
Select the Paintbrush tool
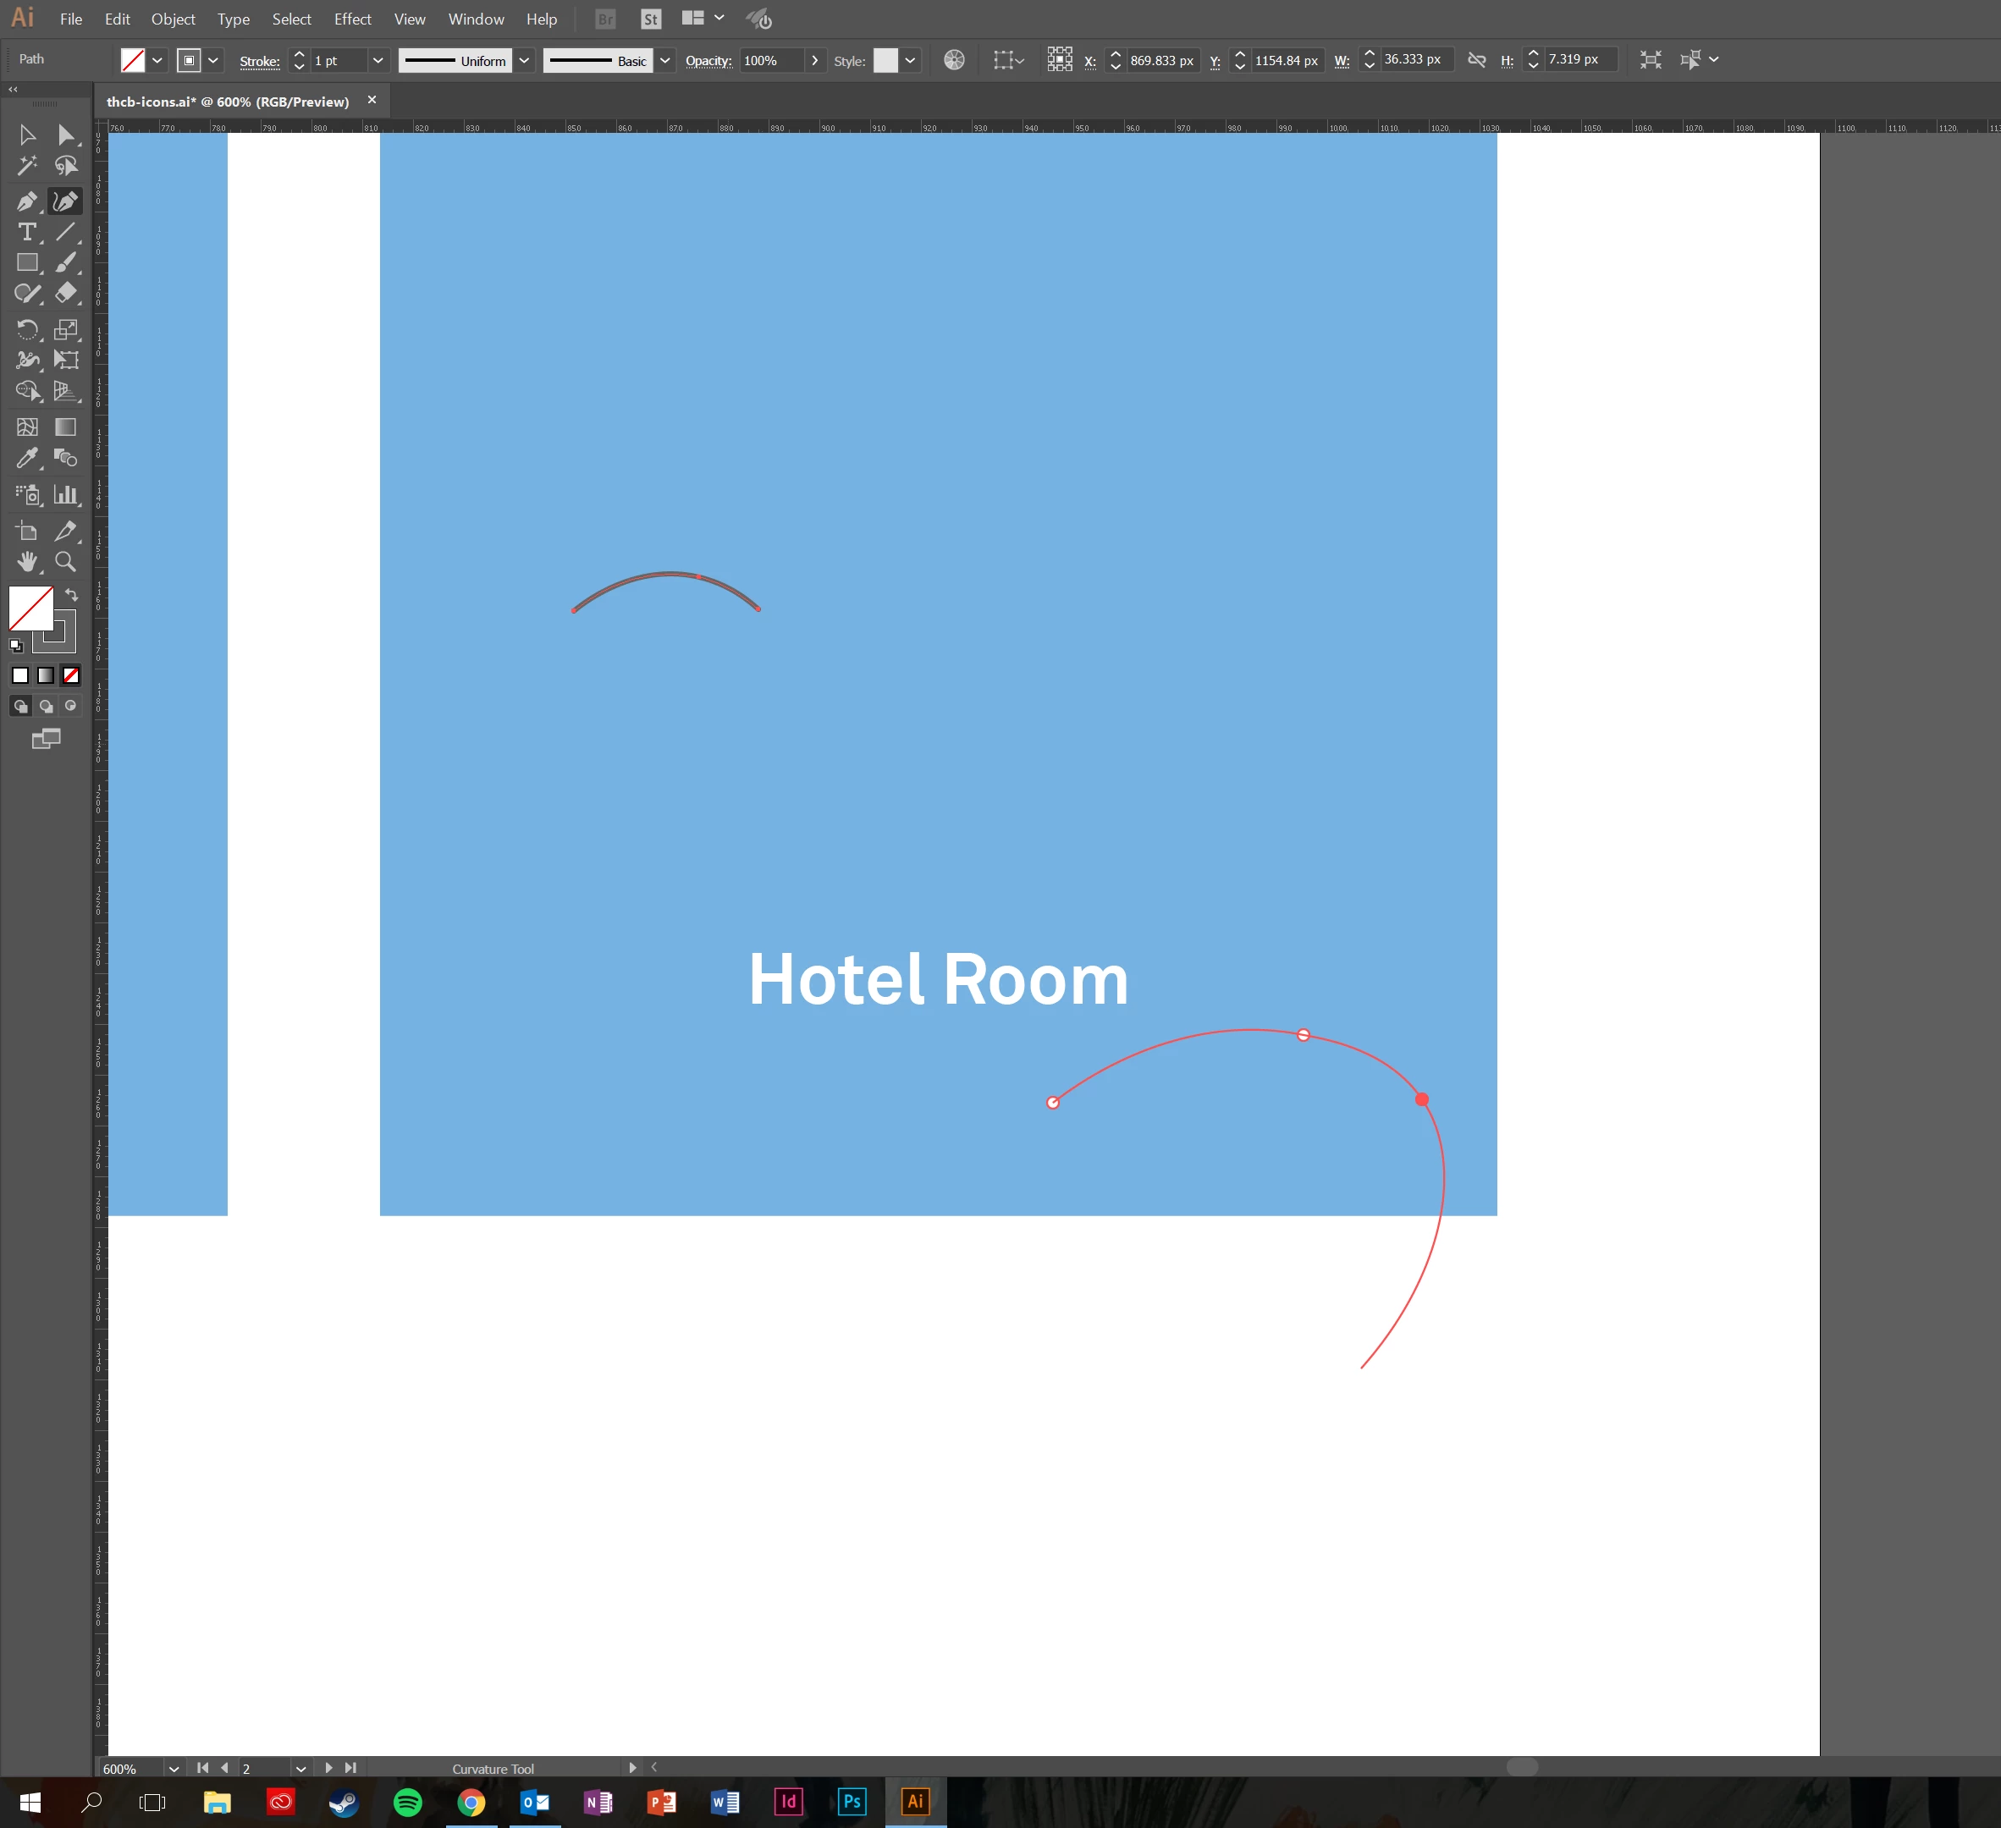click(x=65, y=263)
